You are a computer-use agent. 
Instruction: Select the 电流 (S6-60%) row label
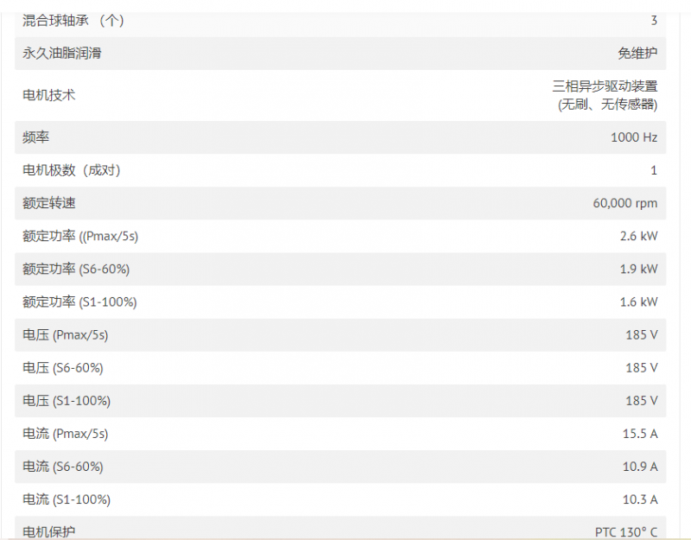pyautogui.click(x=62, y=467)
